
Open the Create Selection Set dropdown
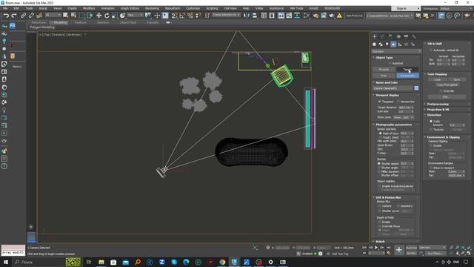point(226,15)
